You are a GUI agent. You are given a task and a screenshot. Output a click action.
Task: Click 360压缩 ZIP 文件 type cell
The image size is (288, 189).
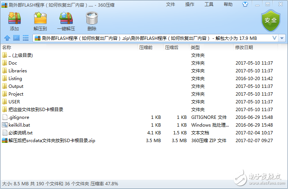[x=209, y=141]
